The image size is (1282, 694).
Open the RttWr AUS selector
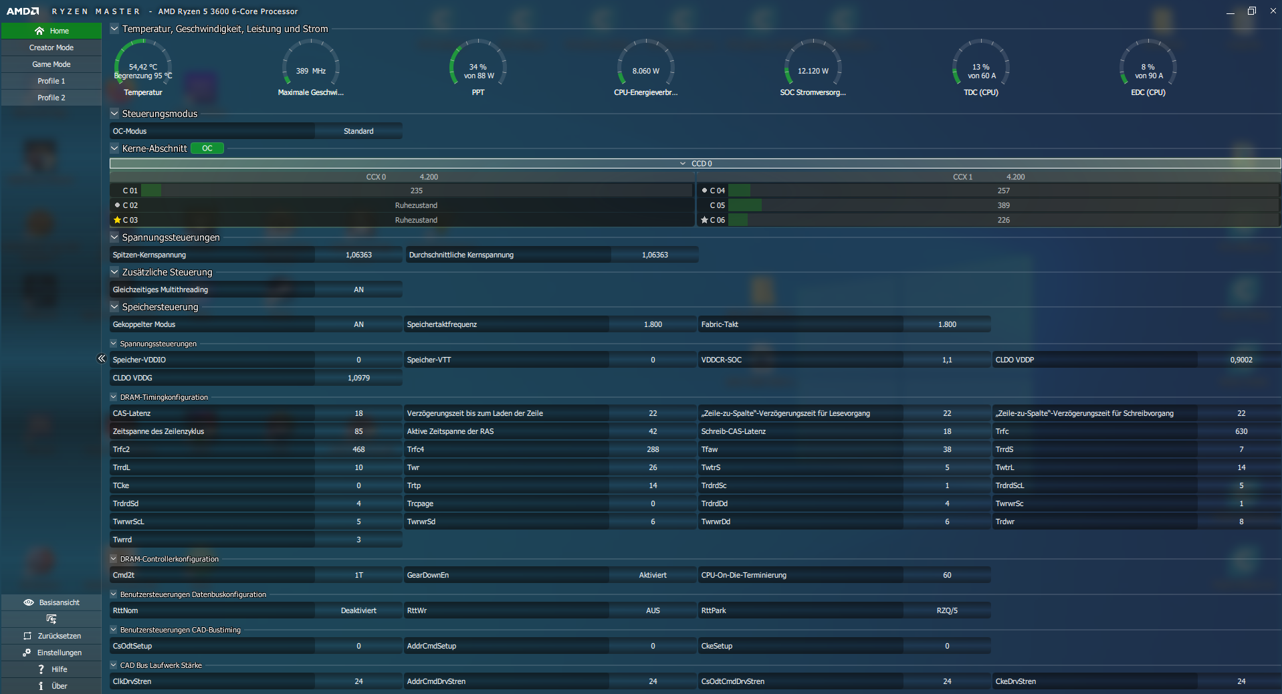coord(653,610)
